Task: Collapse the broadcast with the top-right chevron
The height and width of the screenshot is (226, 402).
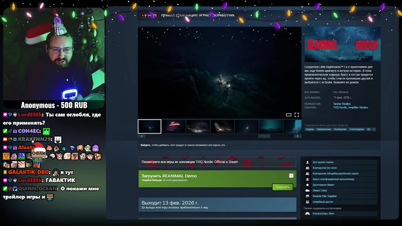Action: point(375,15)
